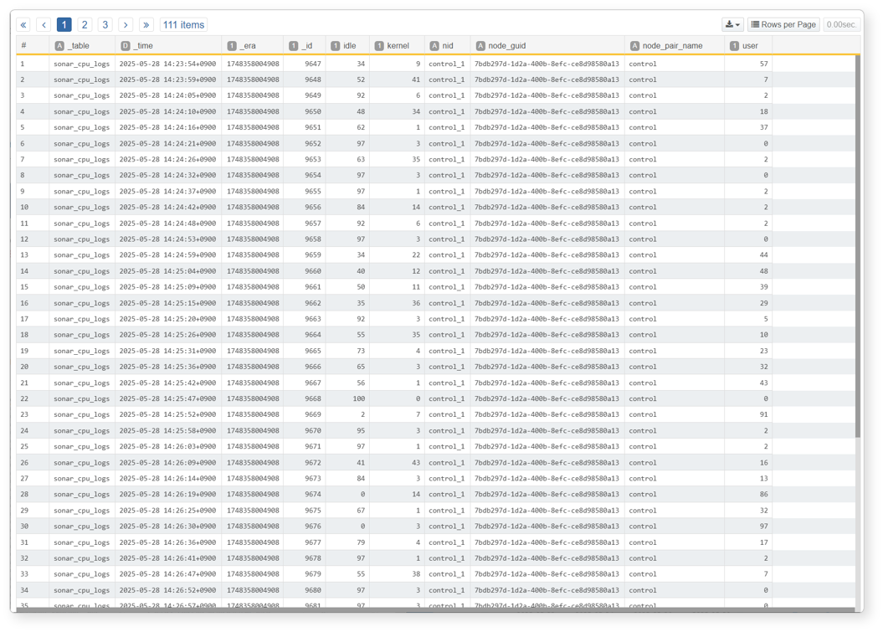Go to the first page using double-left arrow
The width and height of the screenshot is (883, 632).
(x=23, y=25)
